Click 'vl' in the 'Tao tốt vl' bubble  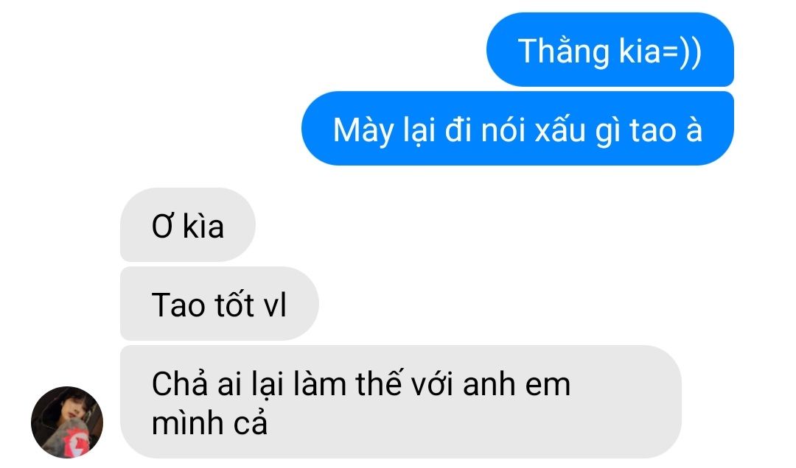pyautogui.click(x=275, y=304)
